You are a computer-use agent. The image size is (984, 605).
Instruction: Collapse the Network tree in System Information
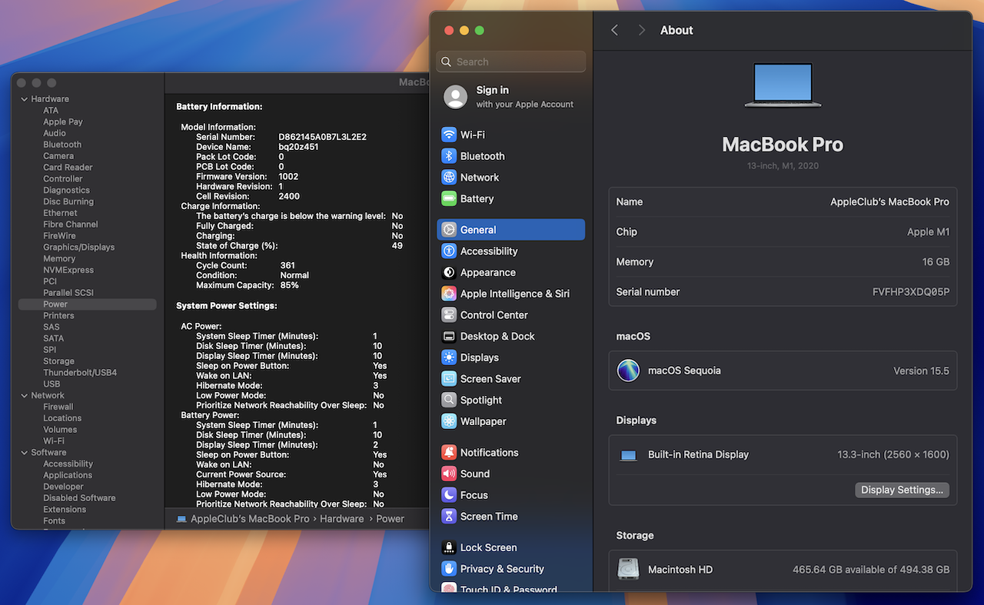25,395
